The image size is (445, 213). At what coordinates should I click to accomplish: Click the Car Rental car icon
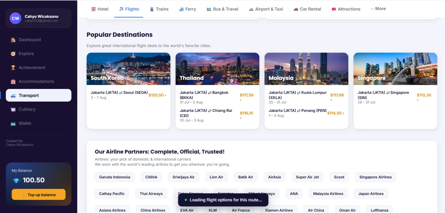pyautogui.click(x=296, y=9)
